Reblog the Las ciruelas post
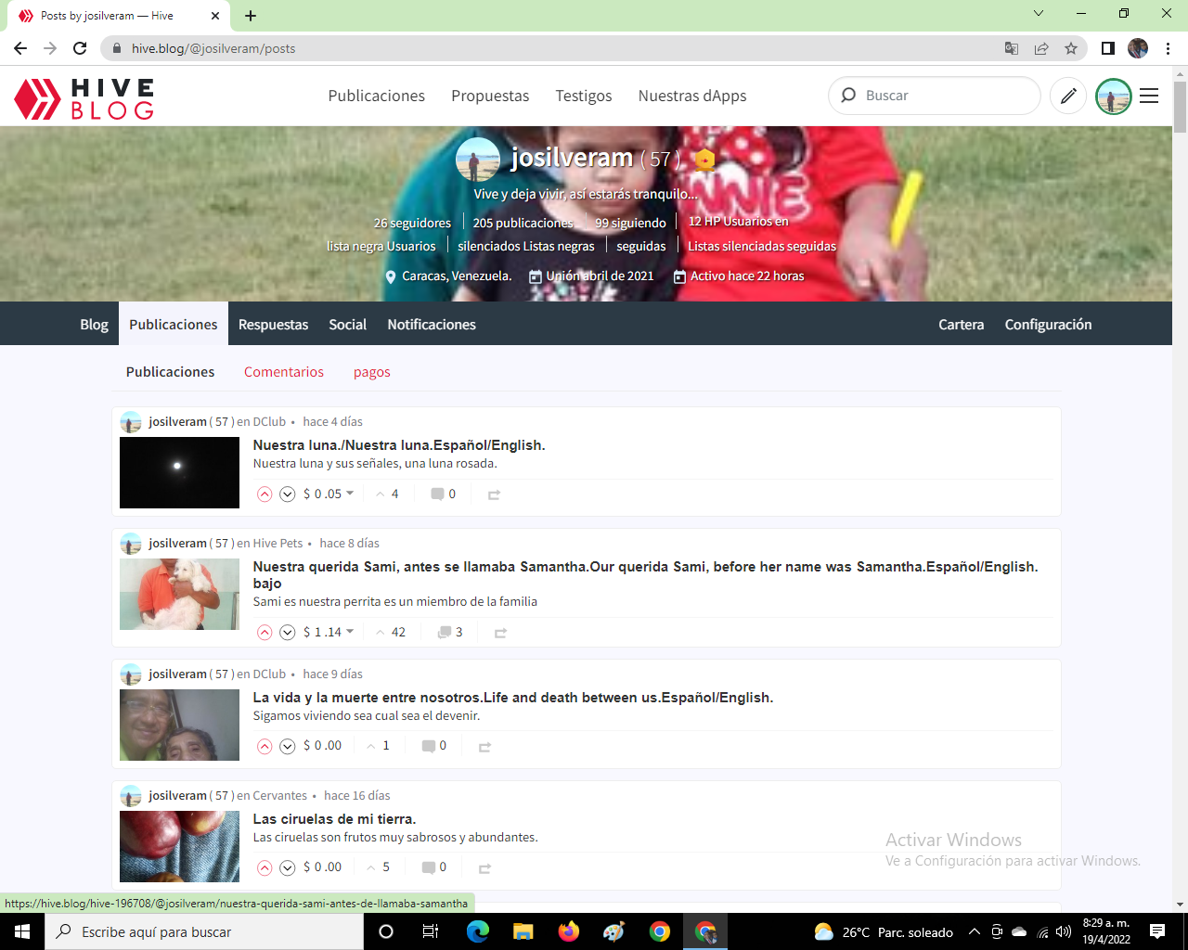This screenshot has height=950, width=1188. (x=484, y=867)
